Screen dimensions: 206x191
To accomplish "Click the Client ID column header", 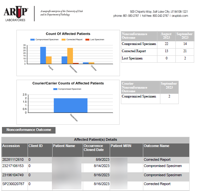I will pos(35,146).
